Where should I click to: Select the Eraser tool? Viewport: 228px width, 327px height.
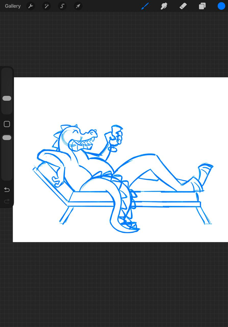click(183, 6)
